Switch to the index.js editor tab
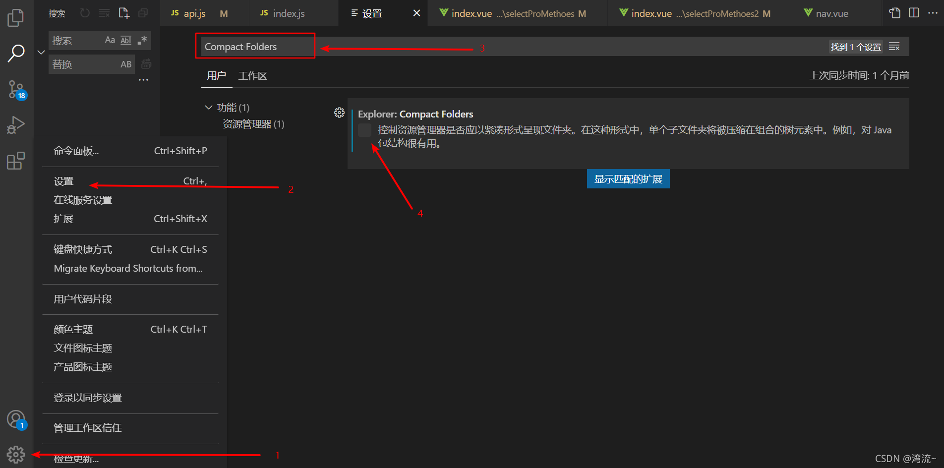The image size is (944, 468). click(x=294, y=13)
